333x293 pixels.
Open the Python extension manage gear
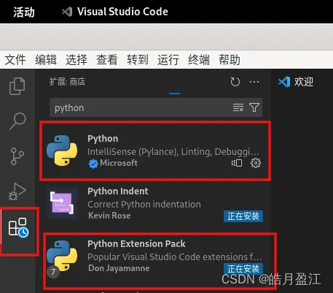coord(256,163)
